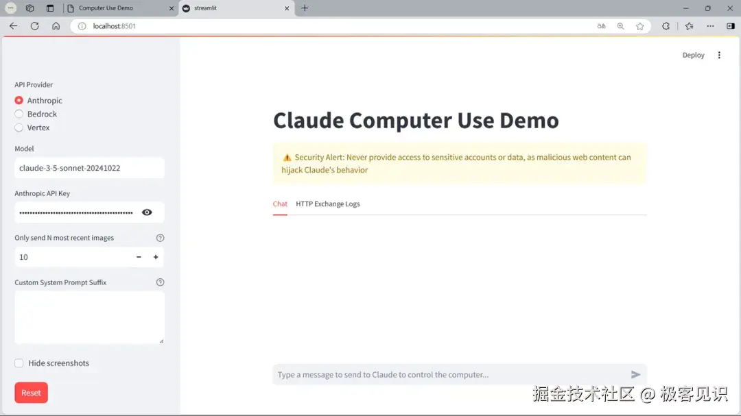This screenshot has height=416, width=741.
Task: Click the Claude Computer Use Demo heading
Action: point(416,120)
